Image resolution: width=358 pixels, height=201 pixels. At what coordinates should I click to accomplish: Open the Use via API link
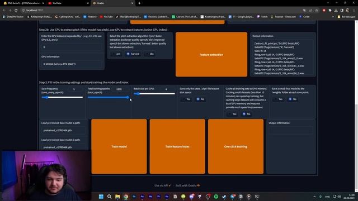[x=163, y=185]
